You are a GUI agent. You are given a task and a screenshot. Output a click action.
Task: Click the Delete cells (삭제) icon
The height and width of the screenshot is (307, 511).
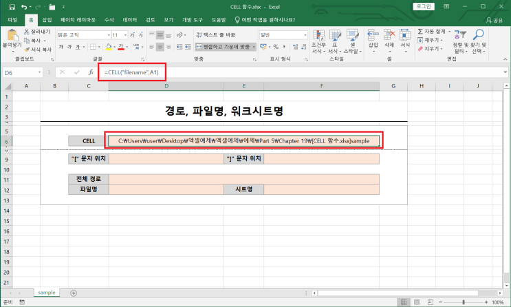[389, 35]
